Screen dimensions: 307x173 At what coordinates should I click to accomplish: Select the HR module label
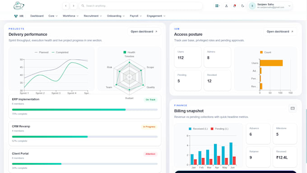pyautogui.click(x=21, y=16)
